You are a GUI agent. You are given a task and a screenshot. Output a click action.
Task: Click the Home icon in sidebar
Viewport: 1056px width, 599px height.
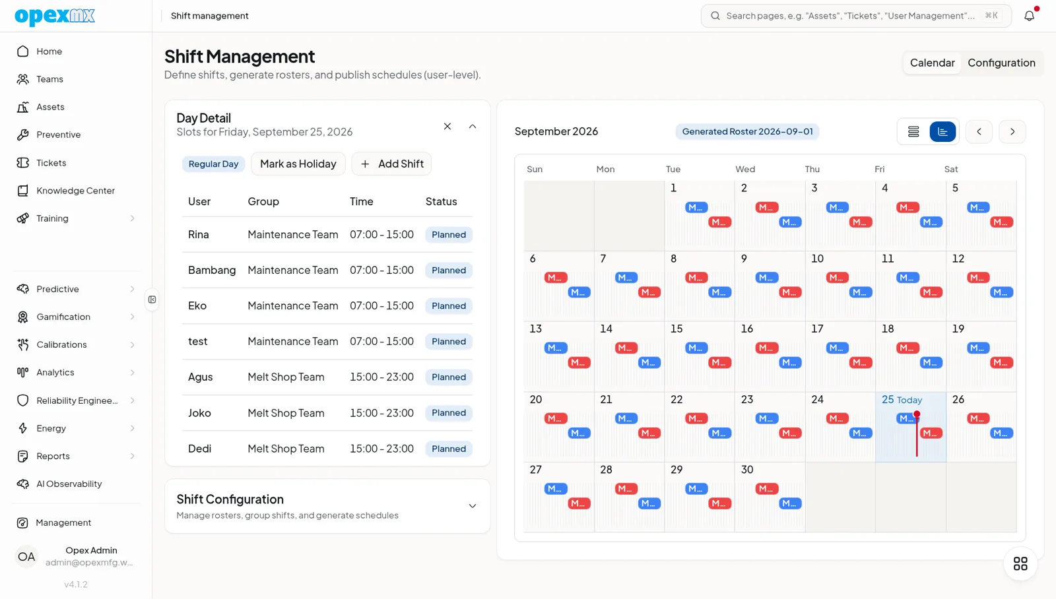[x=23, y=51]
